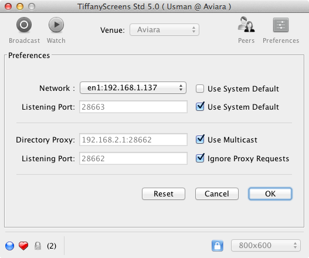
Task: Click the red heart status icon
Action: tap(23, 246)
